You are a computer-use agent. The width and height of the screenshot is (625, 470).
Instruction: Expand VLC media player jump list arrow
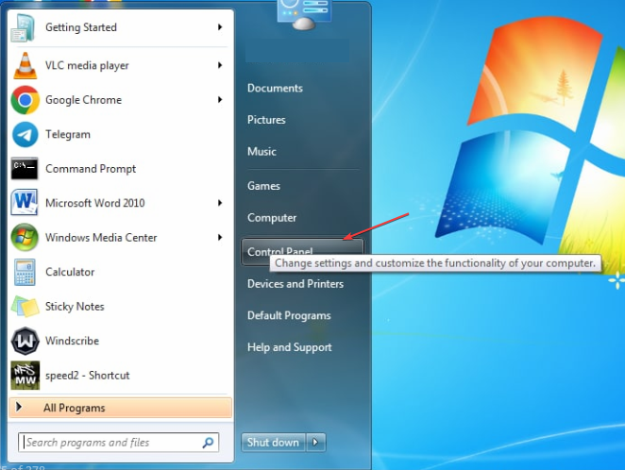coord(220,65)
